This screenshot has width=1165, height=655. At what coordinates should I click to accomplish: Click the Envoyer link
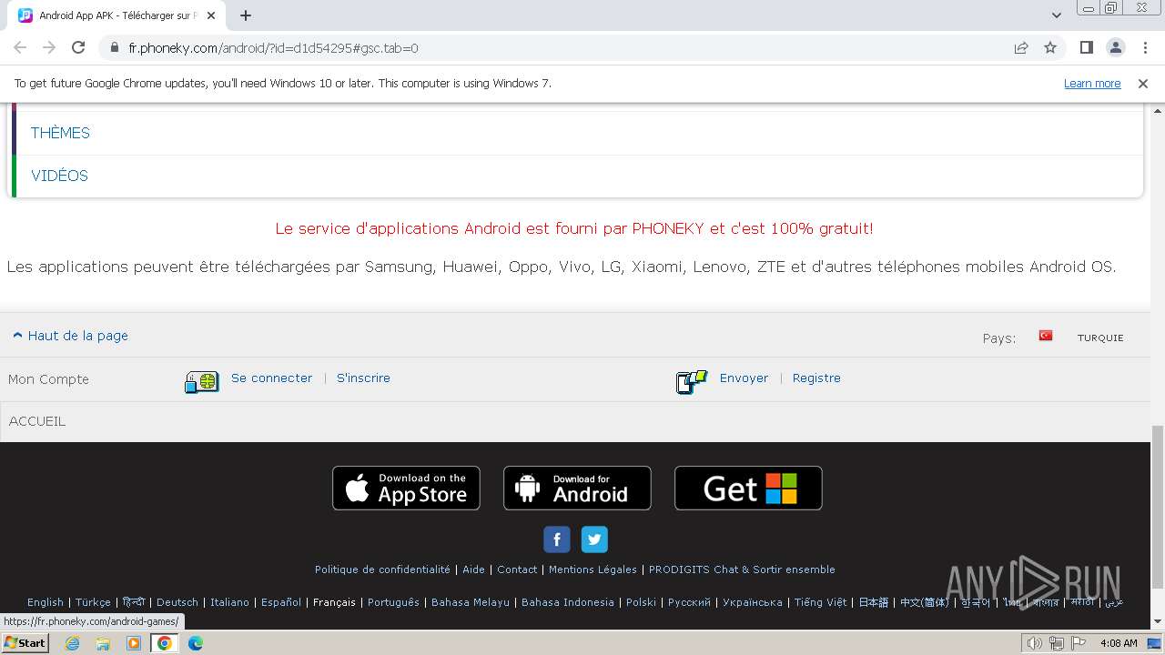(x=744, y=378)
